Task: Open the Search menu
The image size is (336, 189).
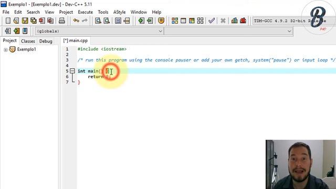Action: 33,12
